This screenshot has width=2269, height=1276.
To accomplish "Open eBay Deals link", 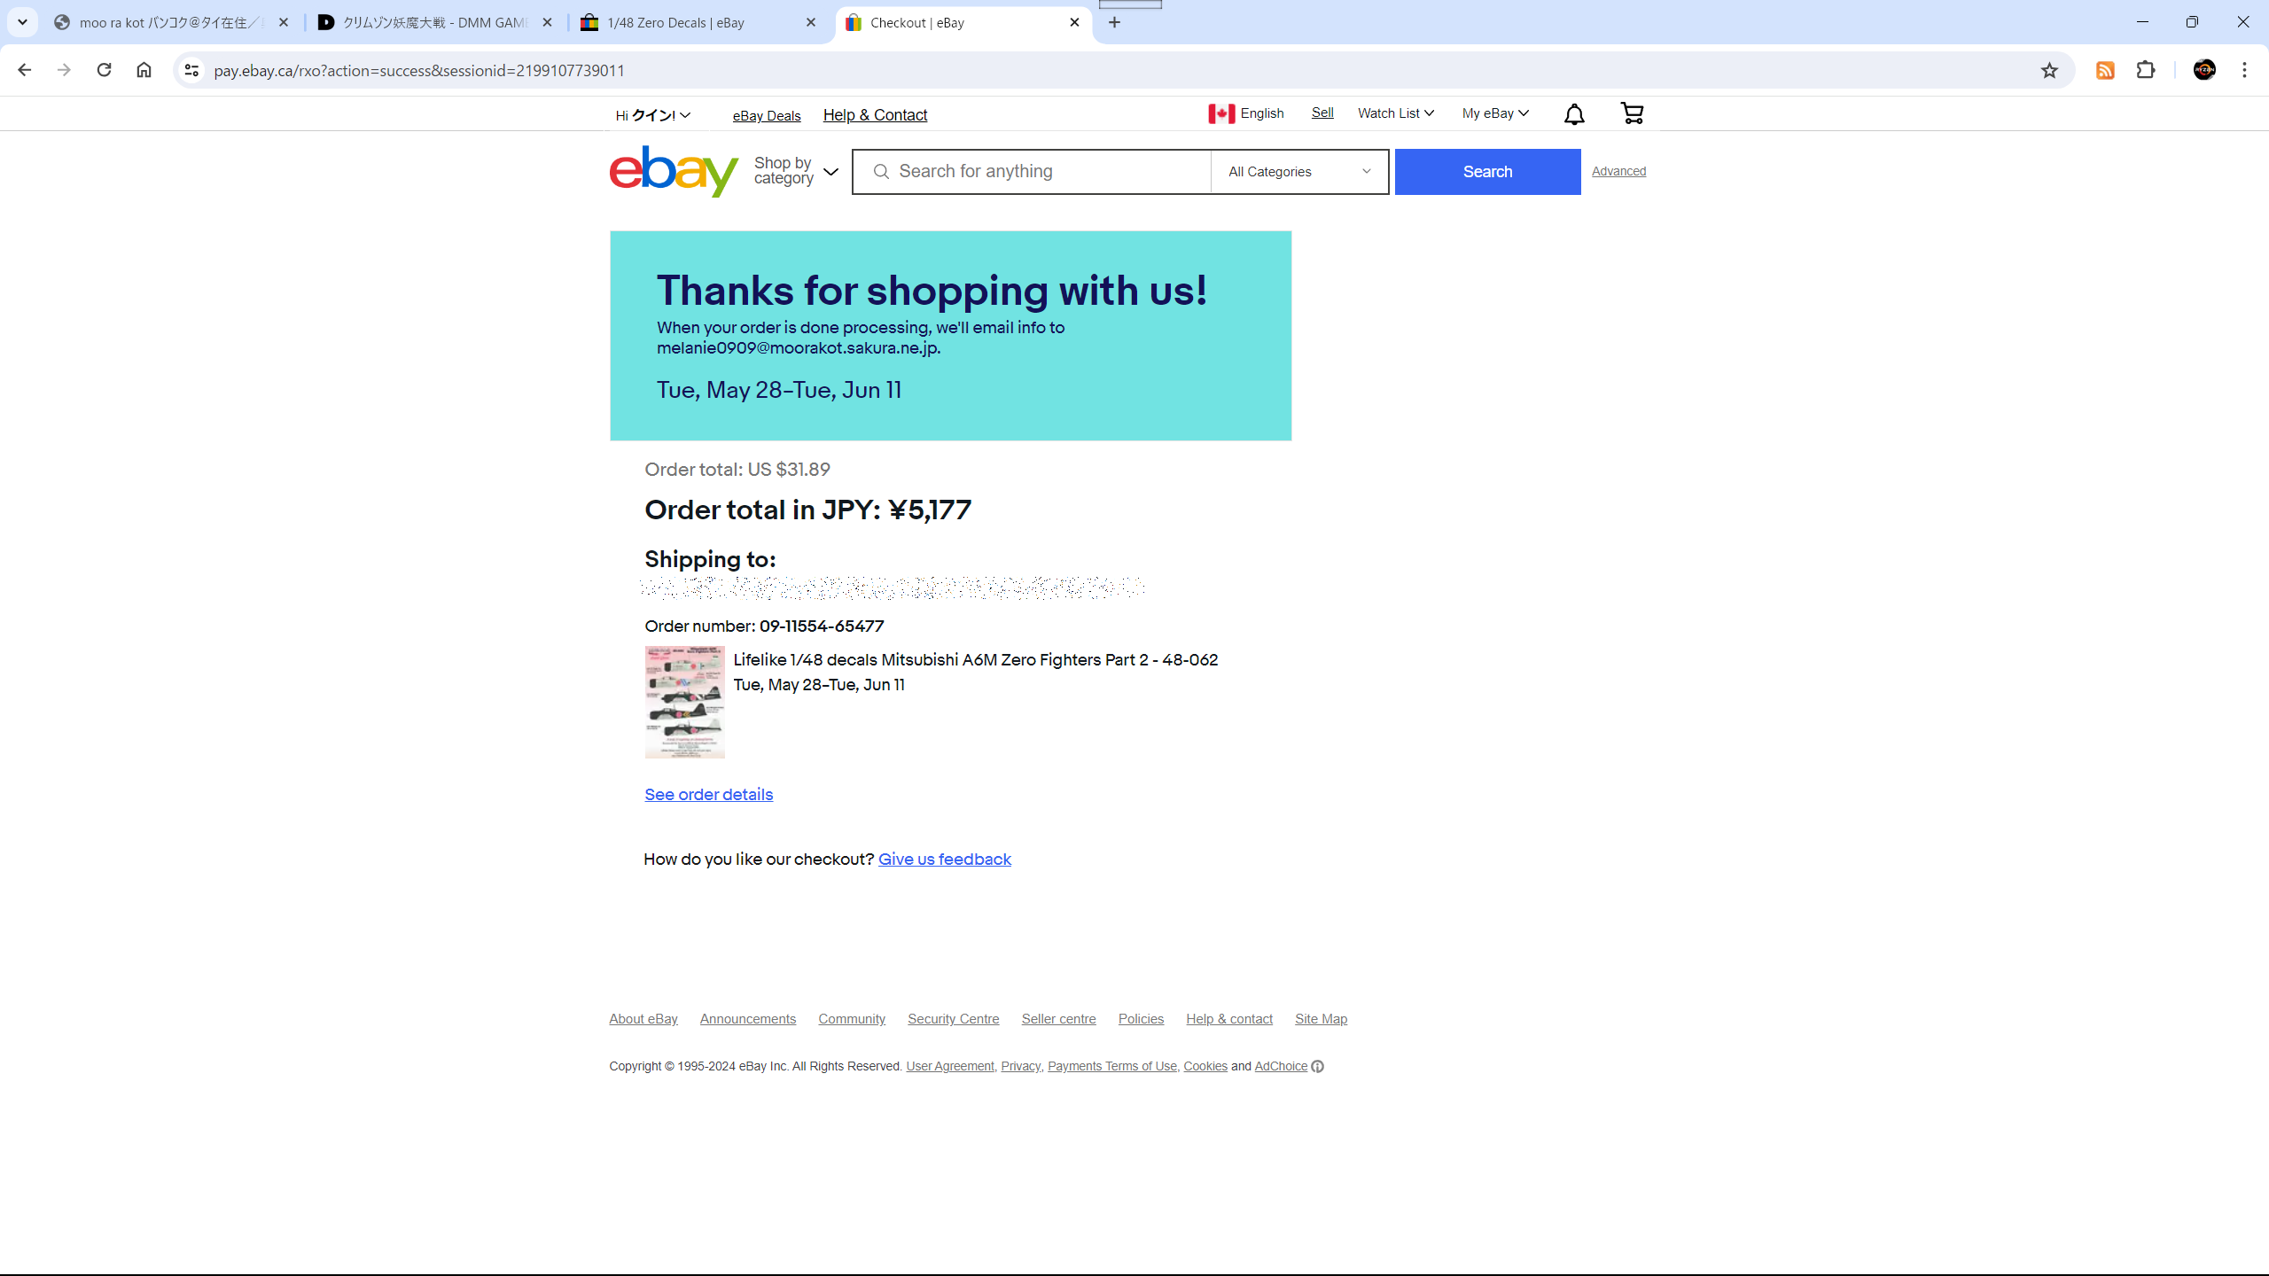I will click(x=767, y=116).
